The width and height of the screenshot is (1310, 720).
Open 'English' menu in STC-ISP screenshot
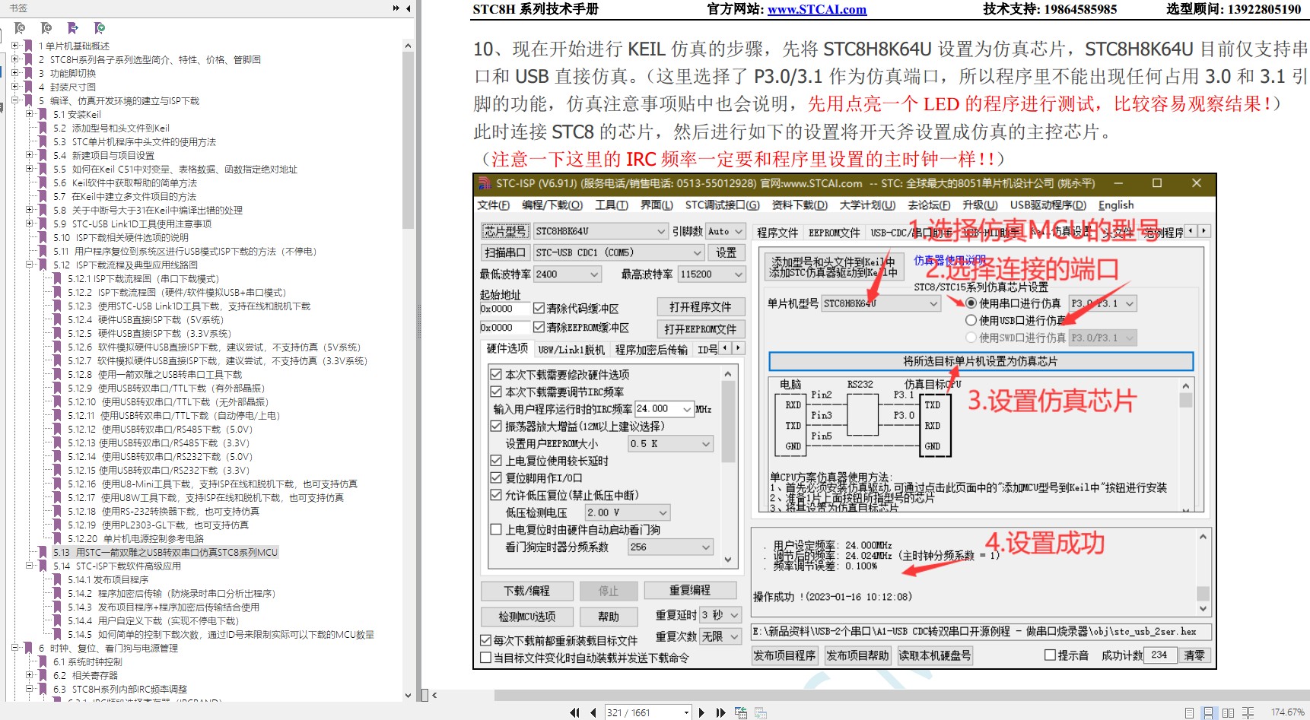pos(1116,205)
